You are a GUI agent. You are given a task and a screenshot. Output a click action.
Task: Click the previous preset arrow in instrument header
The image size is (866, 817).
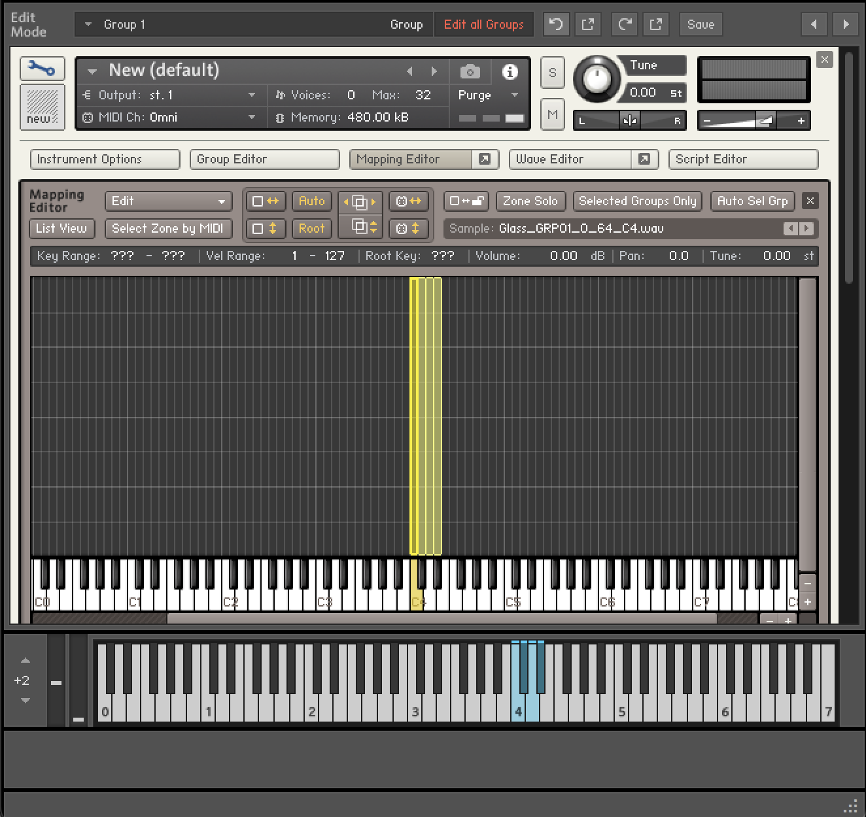click(x=410, y=71)
